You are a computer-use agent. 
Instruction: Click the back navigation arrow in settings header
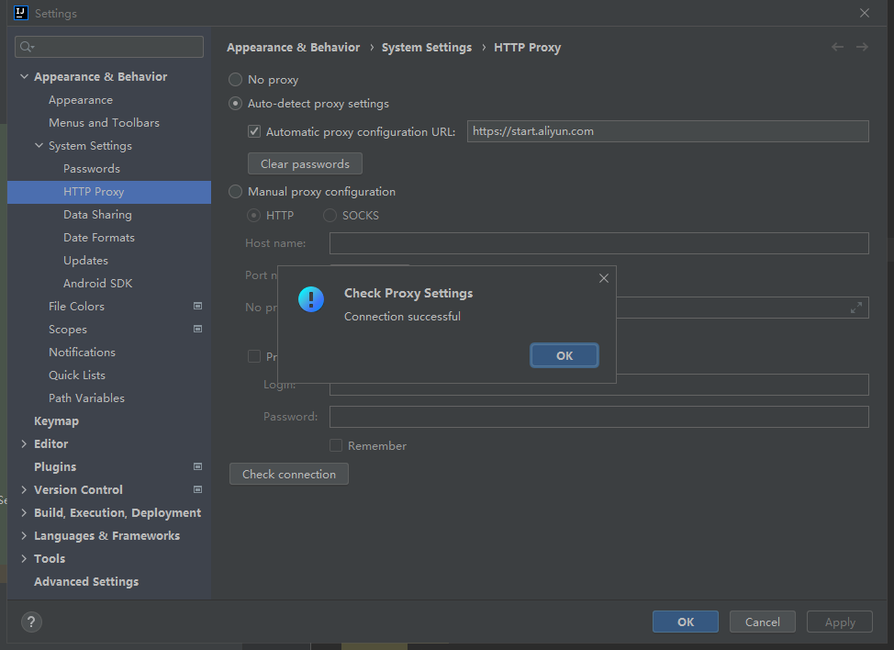pyautogui.click(x=836, y=46)
